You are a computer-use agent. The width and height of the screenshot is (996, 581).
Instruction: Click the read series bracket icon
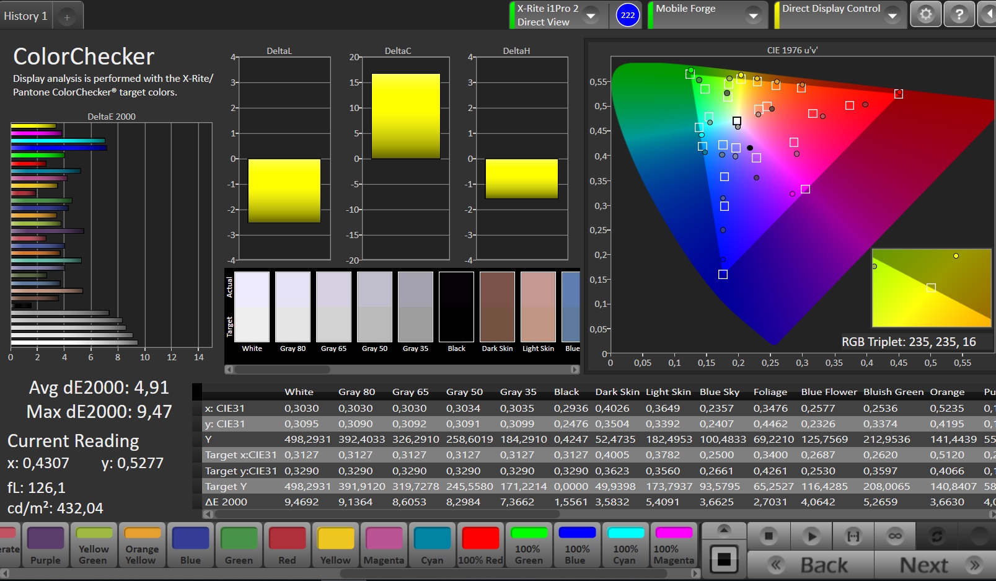click(x=853, y=536)
